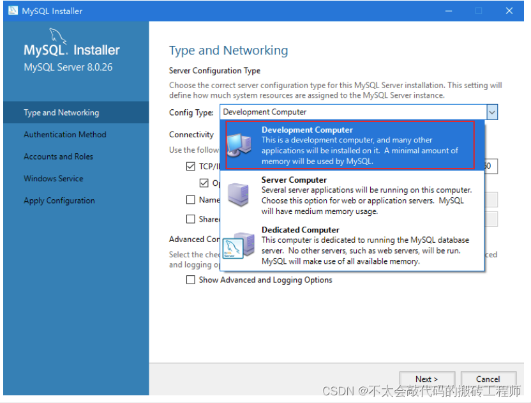
Task: Enable the Shared Memory checkbox
Action: point(191,219)
